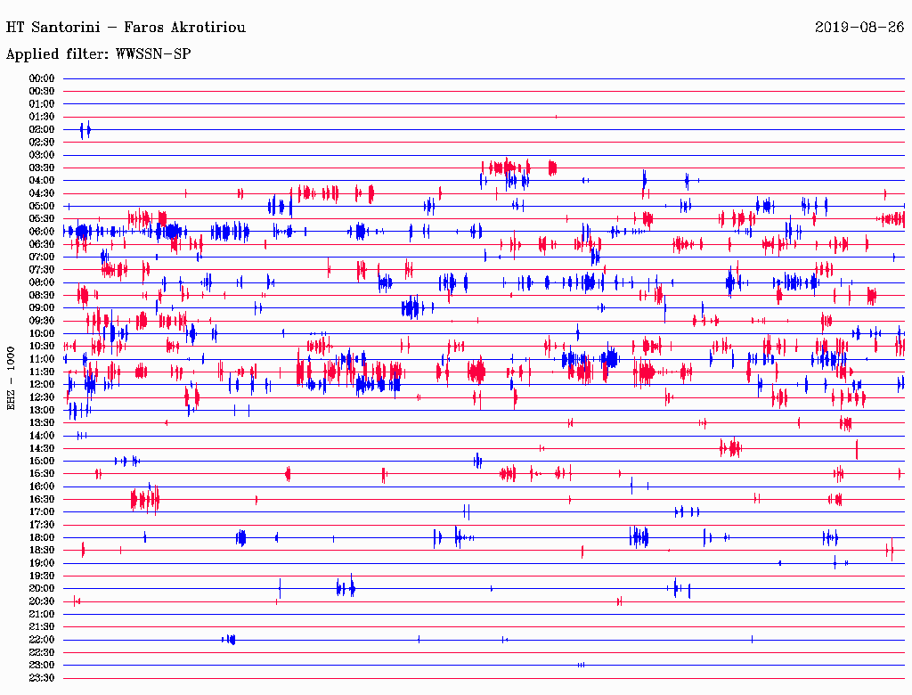Screen dimensions: 912x695
Task: Select the 07:00 time label
Action: coord(41,257)
